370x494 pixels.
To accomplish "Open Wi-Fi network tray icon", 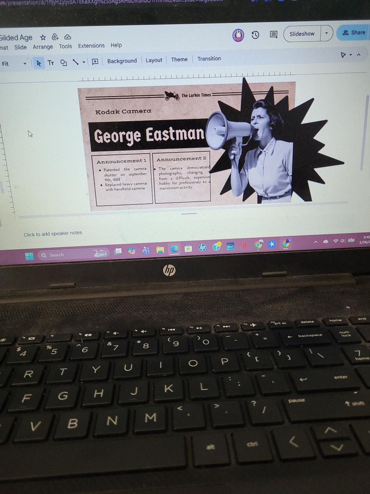I will pyautogui.click(x=335, y=241).
